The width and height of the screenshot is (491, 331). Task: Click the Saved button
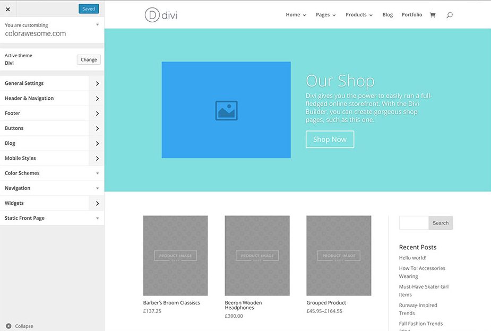[x=89, y=9]
